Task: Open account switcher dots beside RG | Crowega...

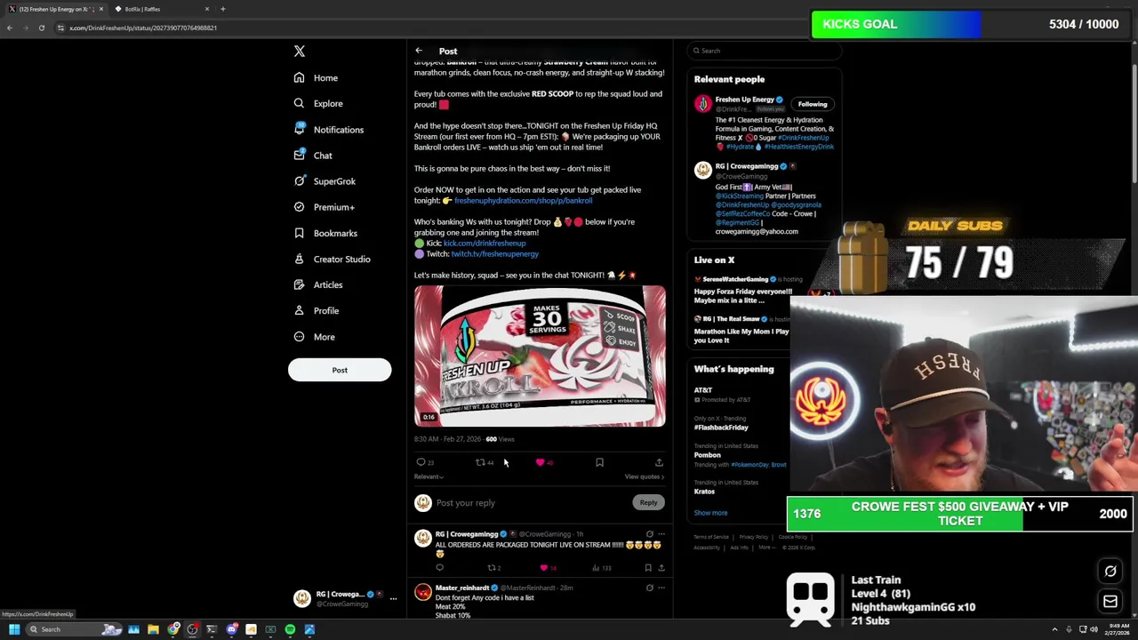Action: [393, 598]
